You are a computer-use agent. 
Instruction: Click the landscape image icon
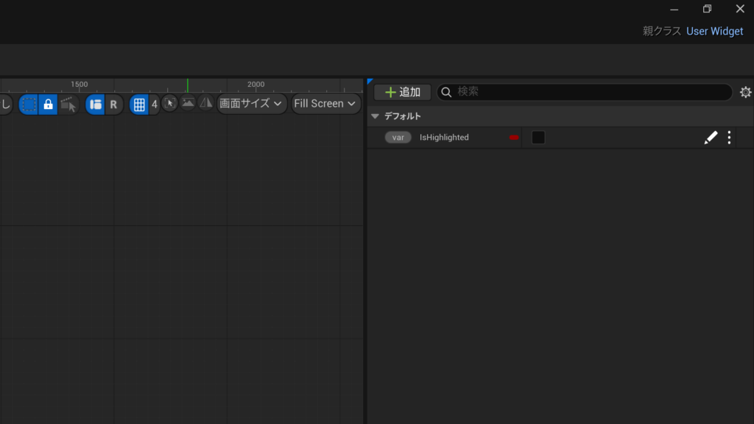pos(188,103)
